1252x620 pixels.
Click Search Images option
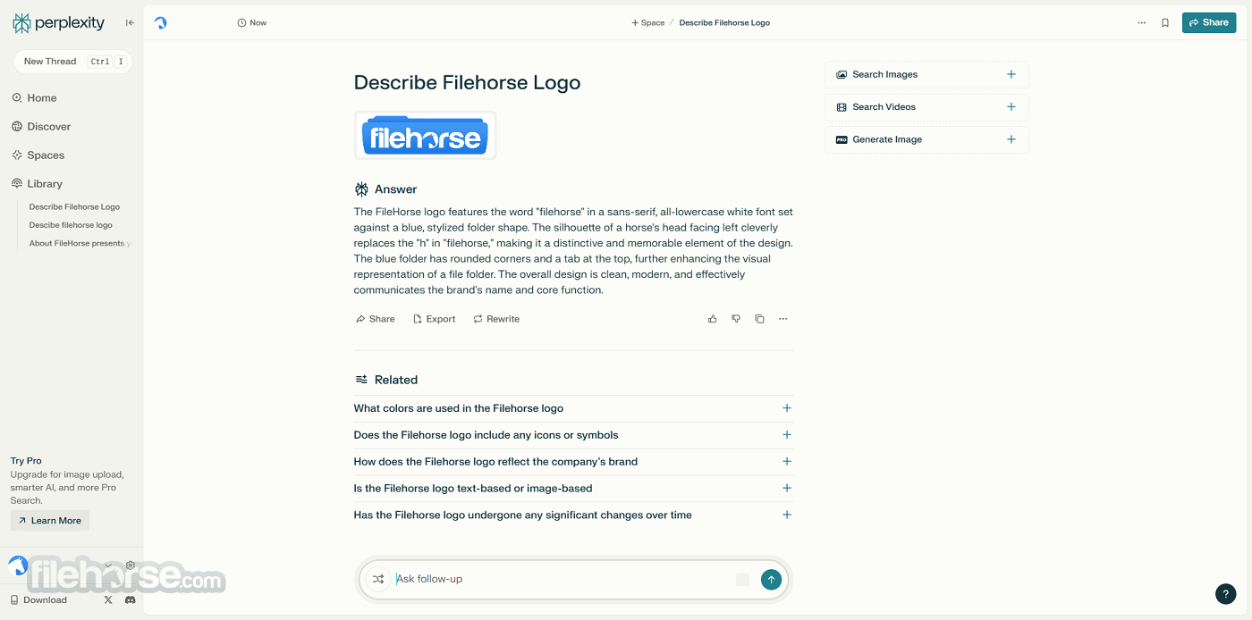click(926, 75)
